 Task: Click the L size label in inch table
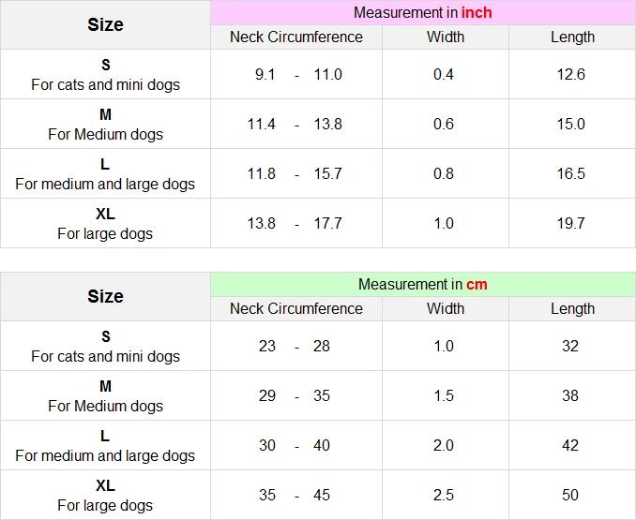(105, 165)
